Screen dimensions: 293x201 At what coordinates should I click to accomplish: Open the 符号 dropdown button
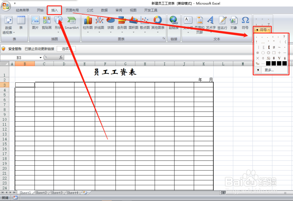tap(263, 30)
